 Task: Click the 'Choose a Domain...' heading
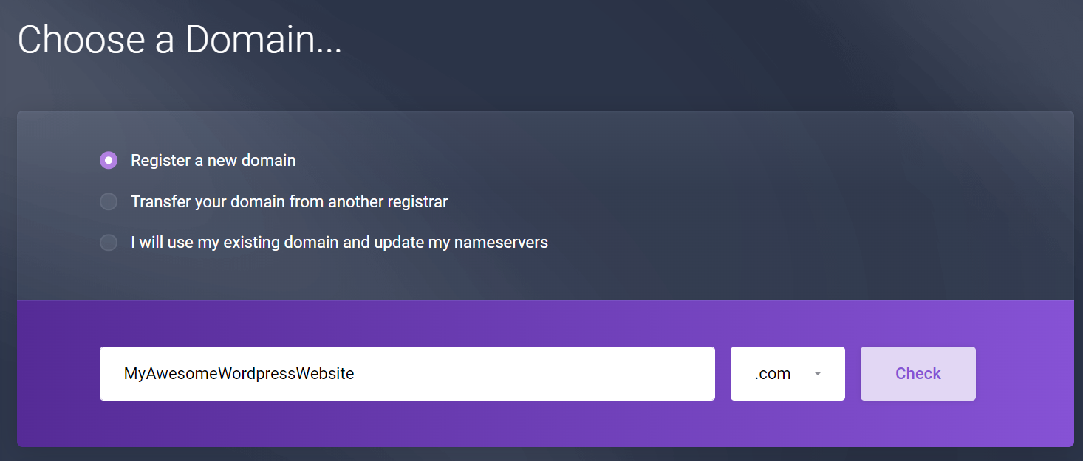tap(180, 40)
